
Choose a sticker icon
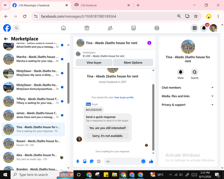[x=92, y=161]
